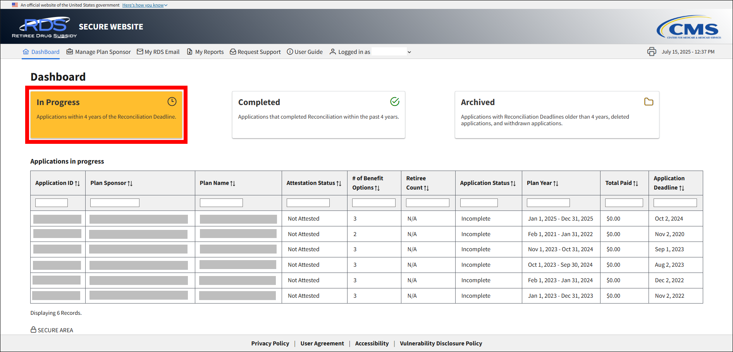Sort by Application ID using arrows icon
733x352 pixels.
[x=77, y=183]
